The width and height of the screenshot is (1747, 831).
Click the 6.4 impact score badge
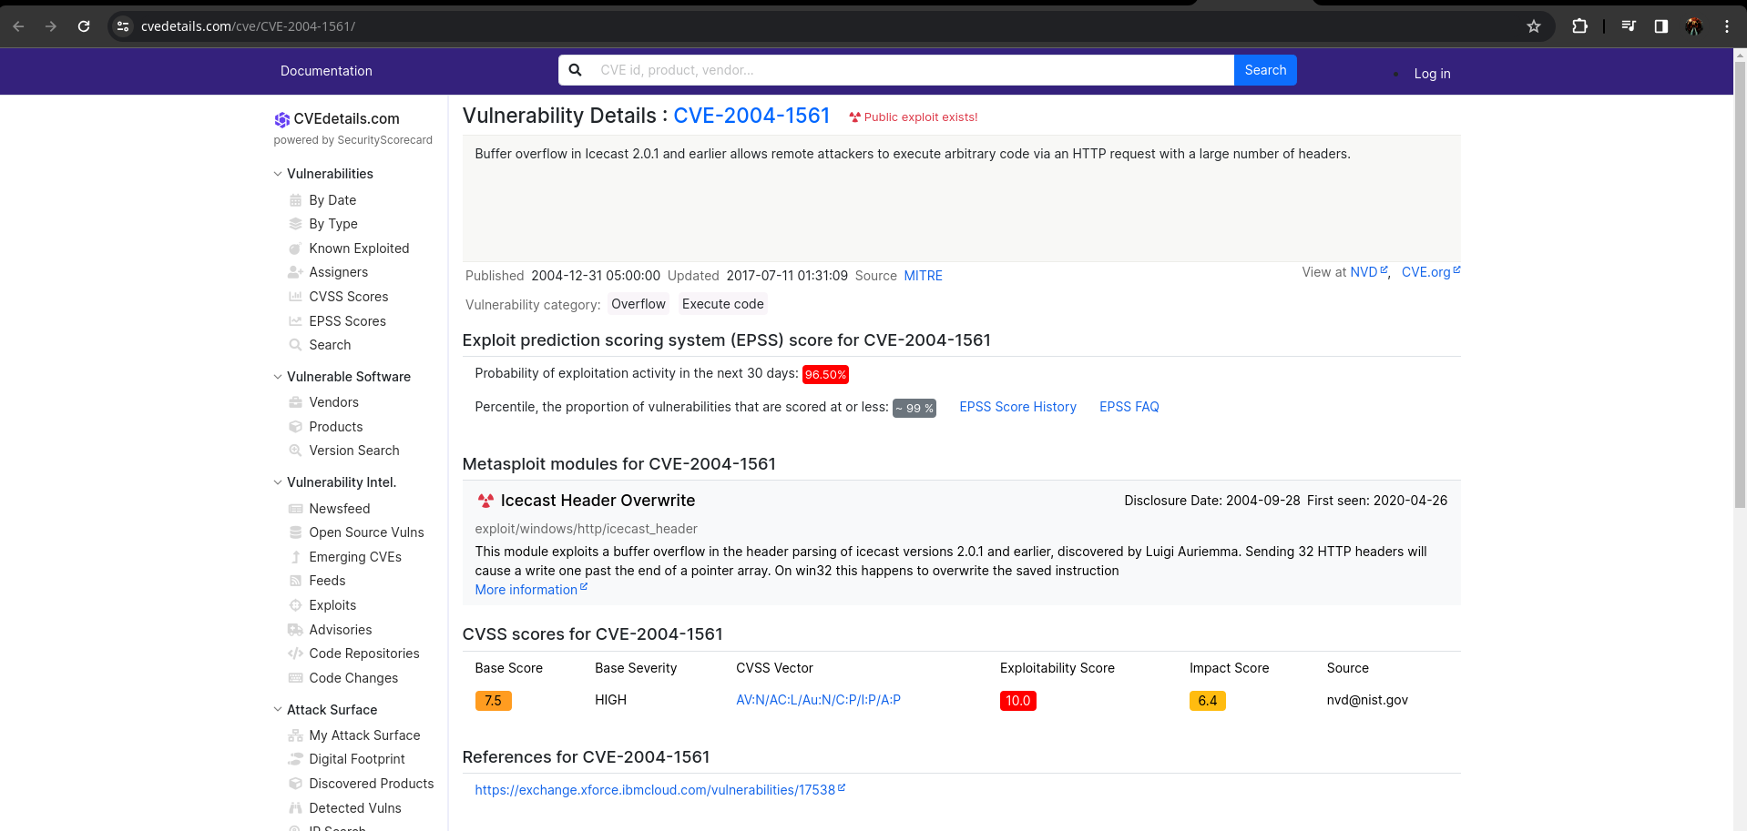1207,701
